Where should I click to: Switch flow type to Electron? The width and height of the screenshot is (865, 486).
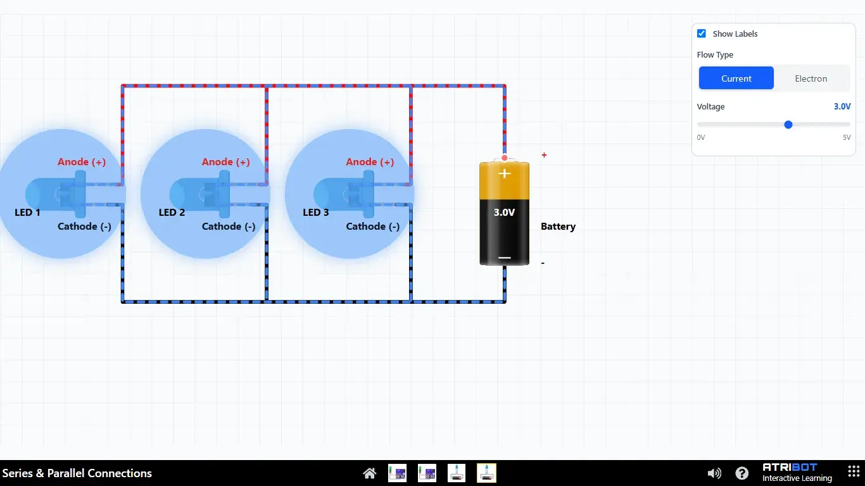pyautogui.click(x=811, y=78)
